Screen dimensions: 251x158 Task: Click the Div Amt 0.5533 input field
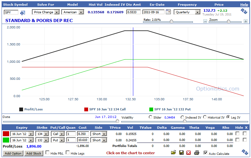(134, 12)
